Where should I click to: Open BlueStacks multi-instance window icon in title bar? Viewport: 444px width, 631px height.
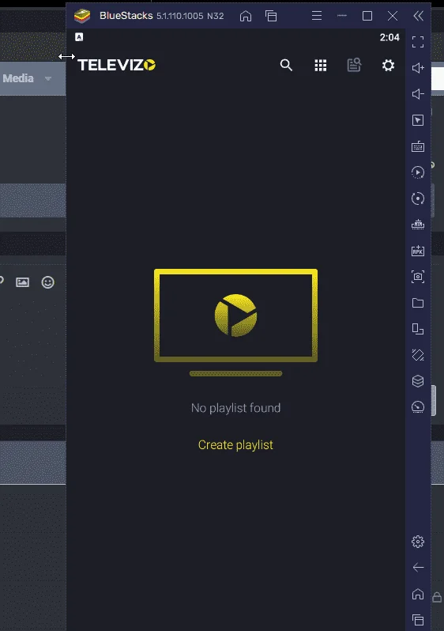(271, 16)
